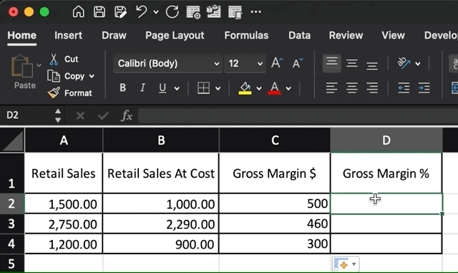Image resolution: width=458 pixels, height=273 pixels.
Task: Click the Undo arrow icon
Action: (142, 12)
